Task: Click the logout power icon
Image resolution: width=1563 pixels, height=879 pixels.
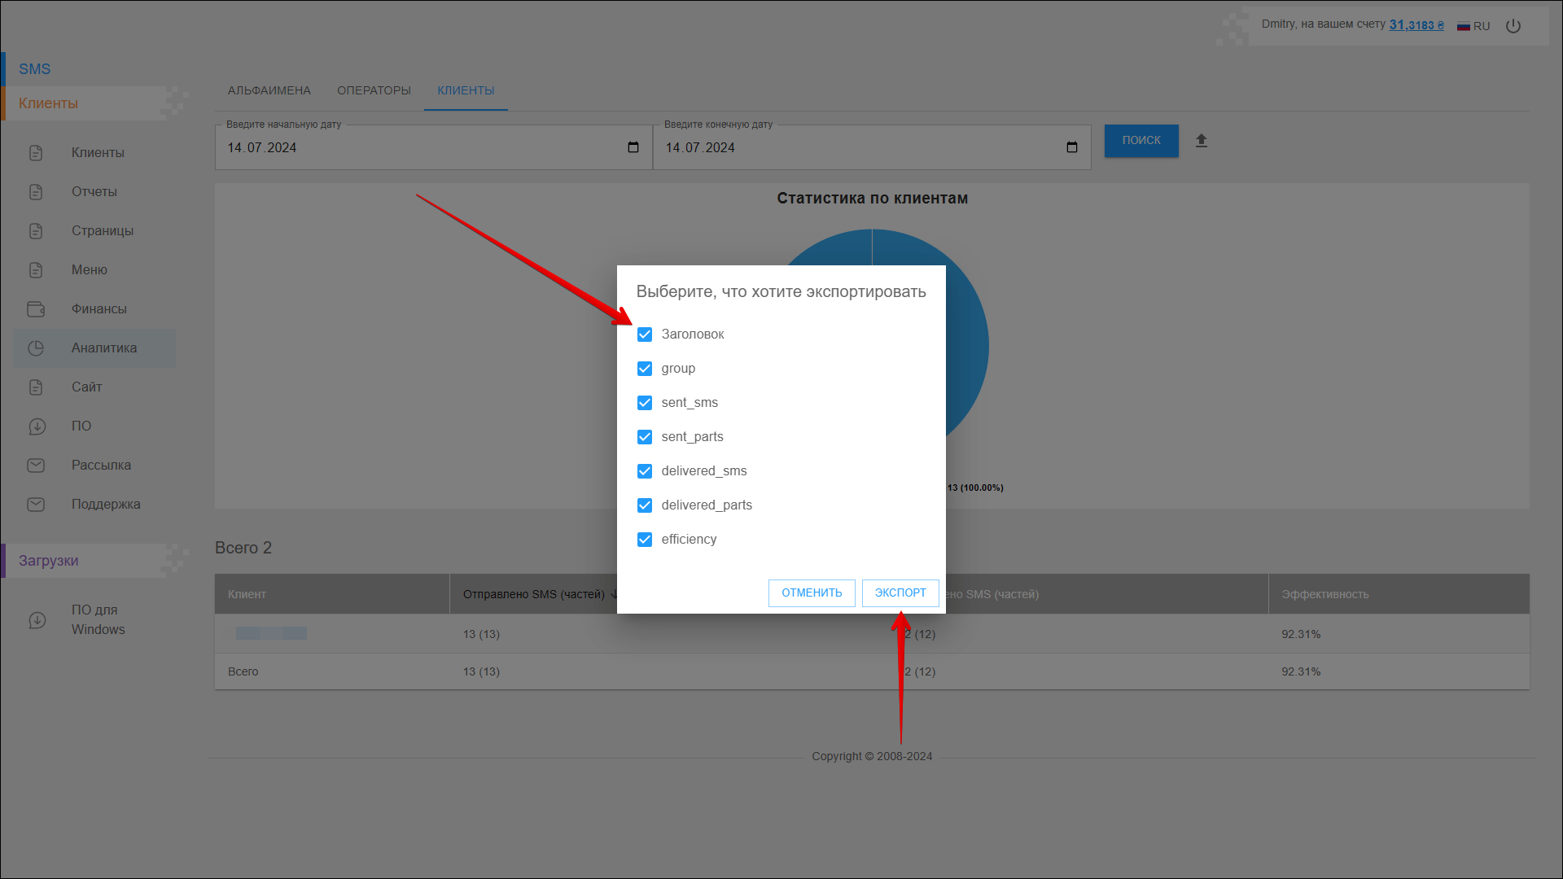Action: pos(1513,26)
